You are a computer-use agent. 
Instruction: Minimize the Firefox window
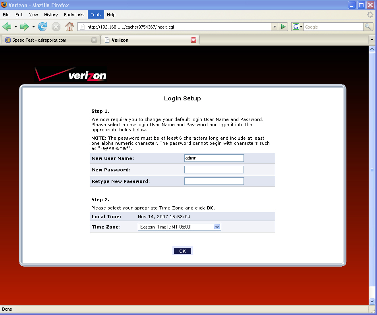[x=352, y=5]
